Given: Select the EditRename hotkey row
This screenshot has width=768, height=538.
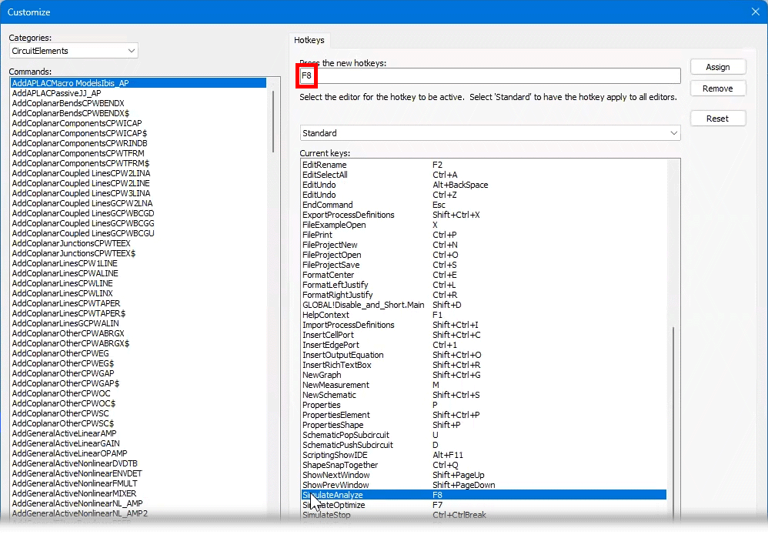Looking at the screenshot, I should point(484,165).
